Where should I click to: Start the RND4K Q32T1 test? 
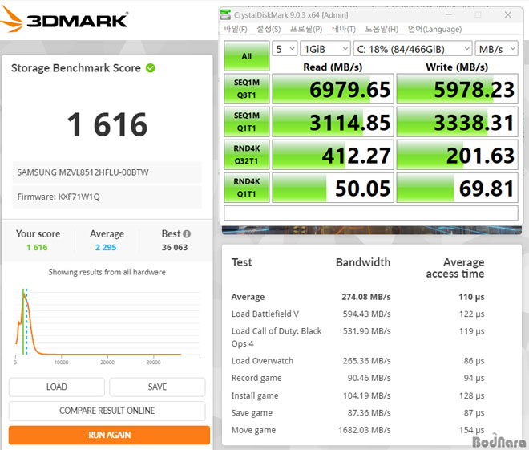247,155
